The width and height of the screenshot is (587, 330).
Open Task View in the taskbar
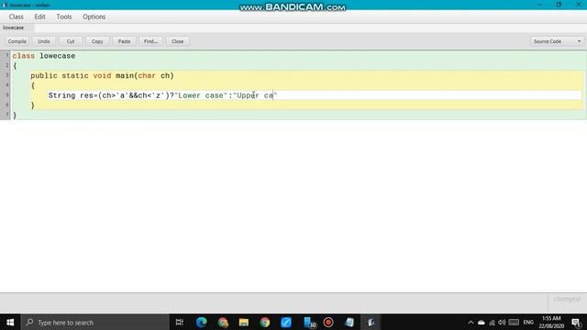pos(180,322)
